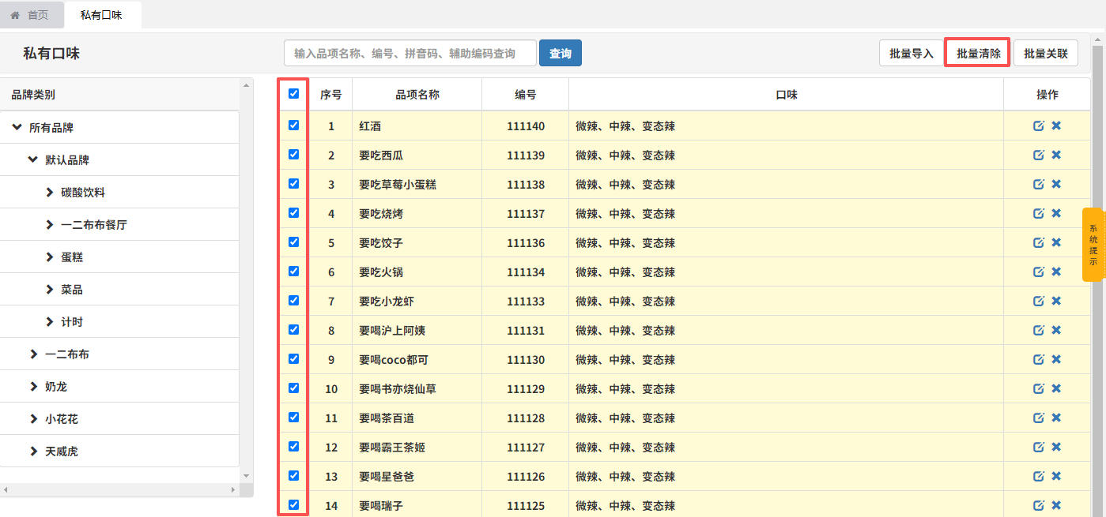Uncheck the 要喝瑞子 row checkbox
This screenshot has width=1106, height=517.
294,504
